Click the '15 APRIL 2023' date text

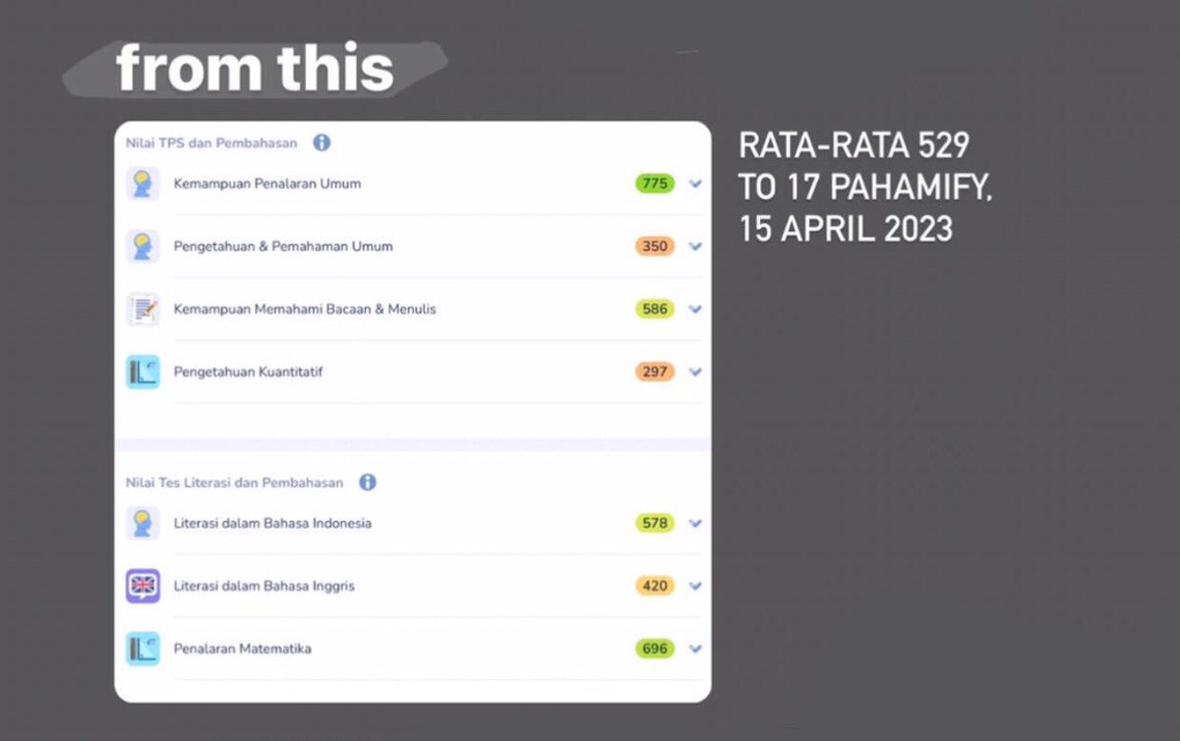point(846,228)
